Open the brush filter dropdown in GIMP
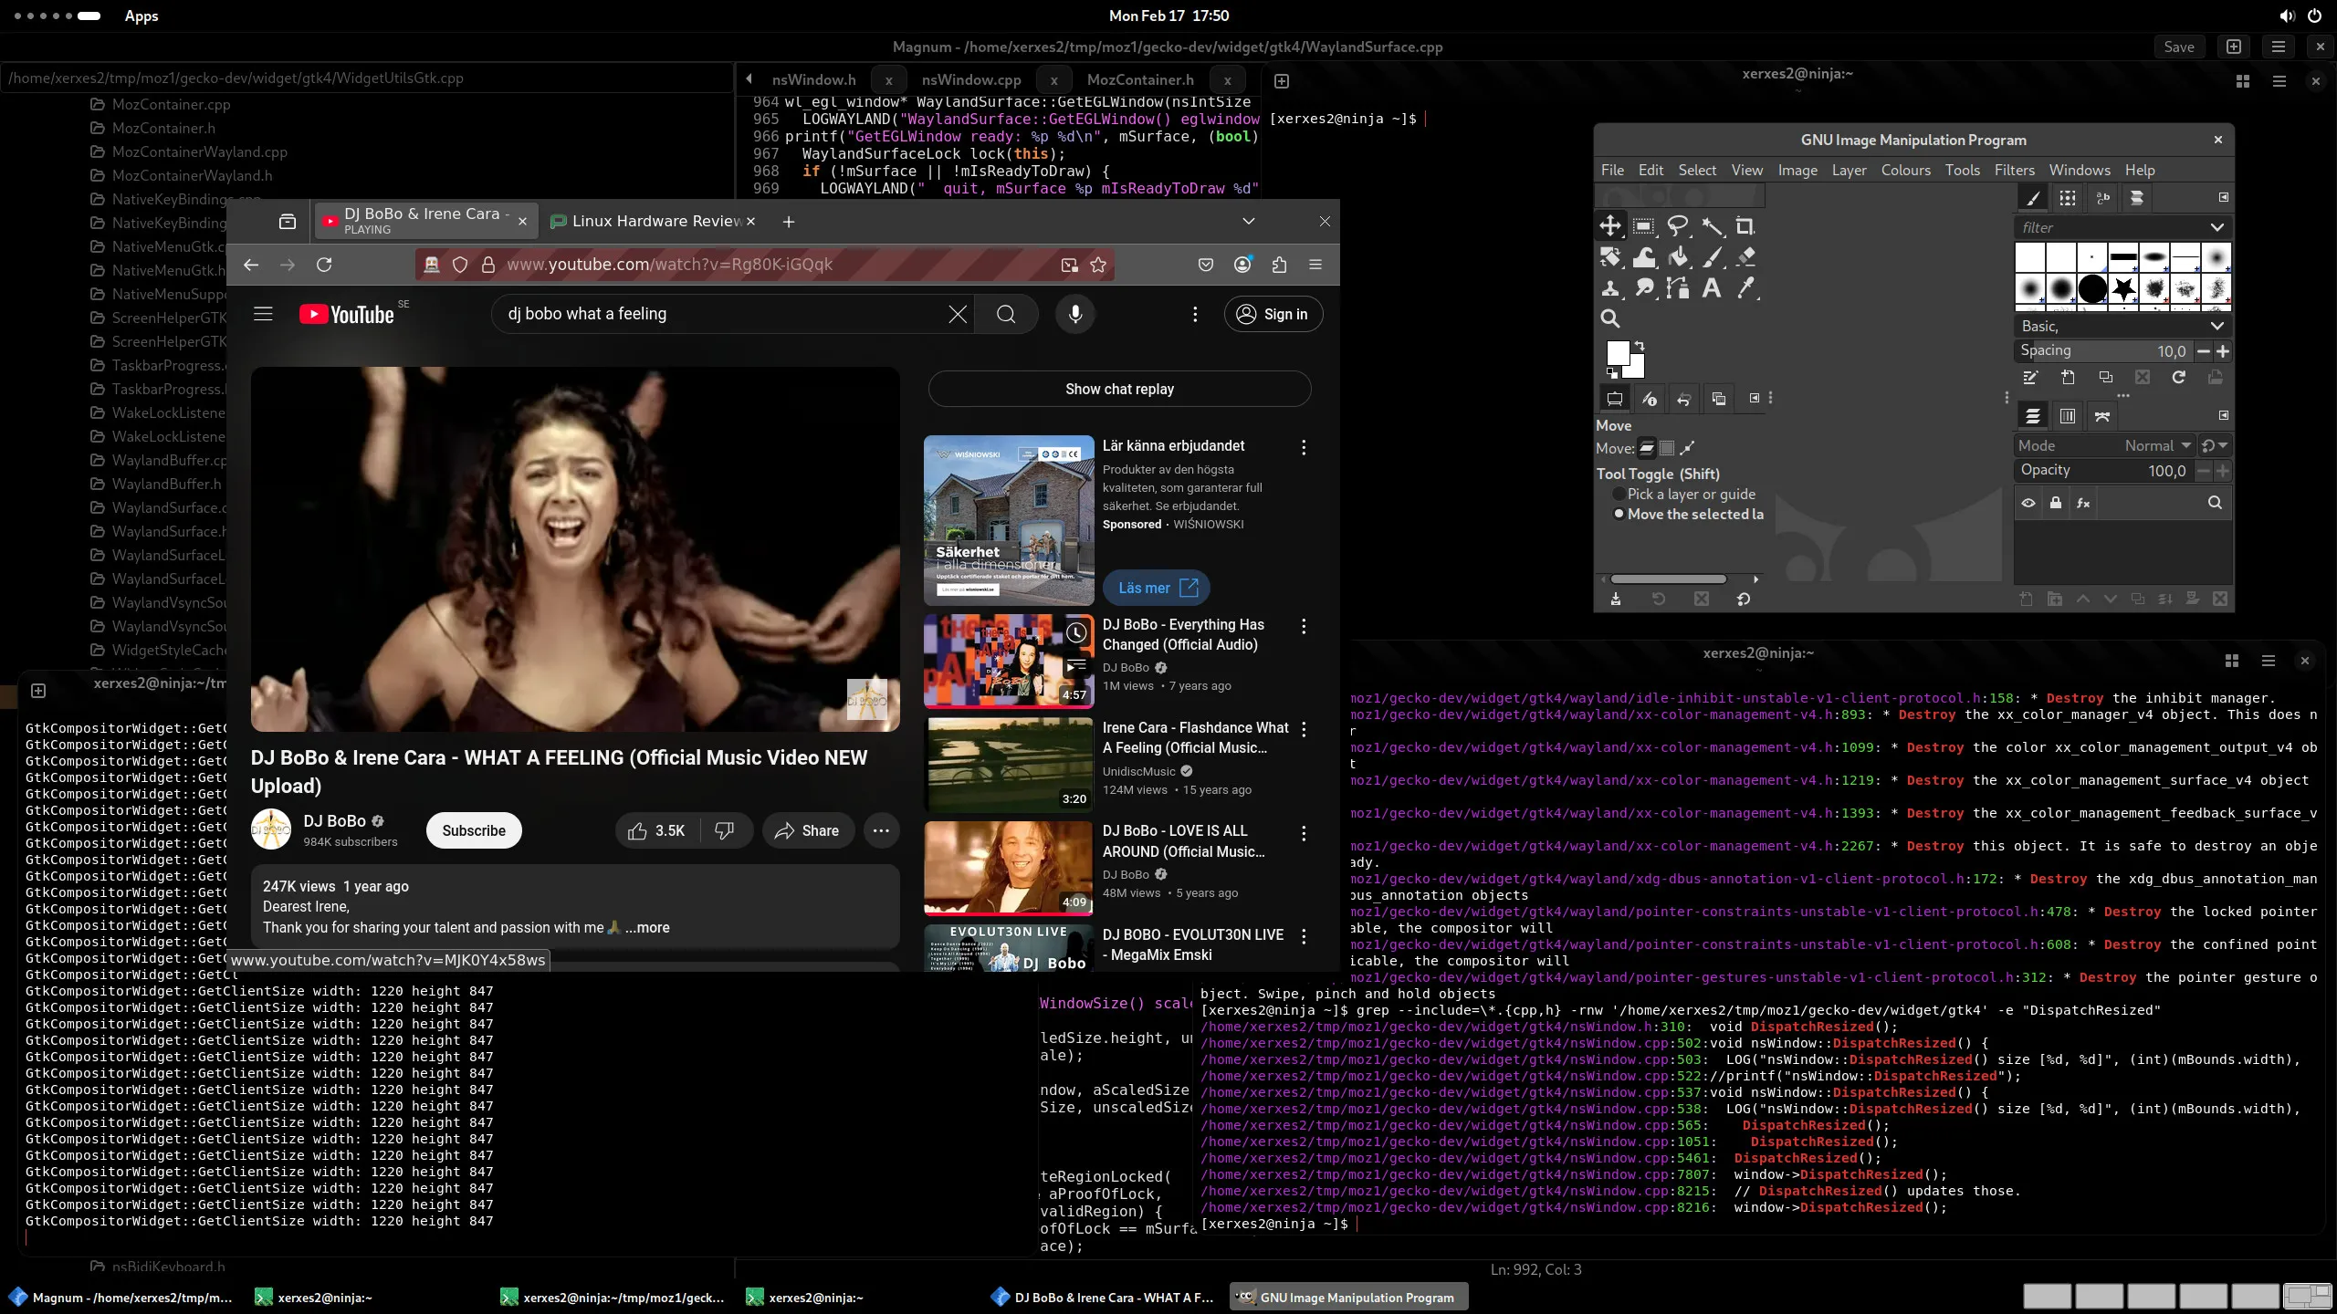 pyautogui.click(x=2216, y=227)
